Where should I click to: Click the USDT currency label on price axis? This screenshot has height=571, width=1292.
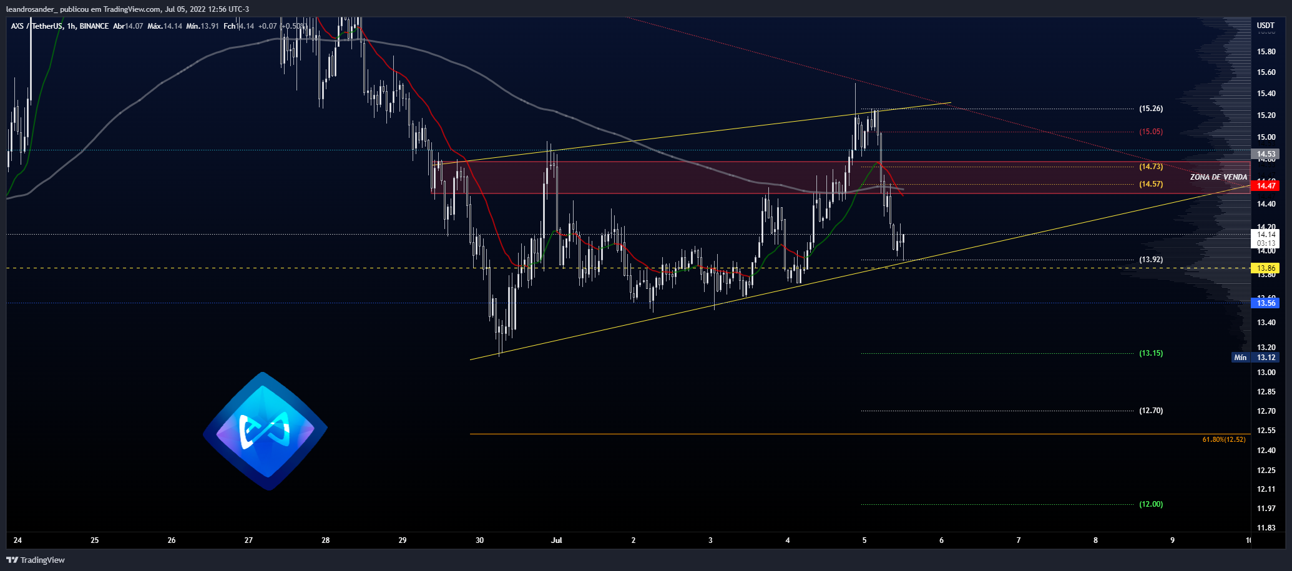click(1266, 26)
